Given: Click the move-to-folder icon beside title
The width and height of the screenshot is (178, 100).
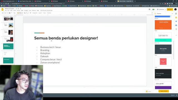Looking at the screenshot, I should coord(18,9).
